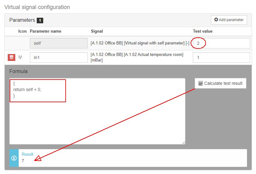The height and width of the screenshot is (174, 256).
Task: Click the info icon in Result panel
Action: point(14,158)
